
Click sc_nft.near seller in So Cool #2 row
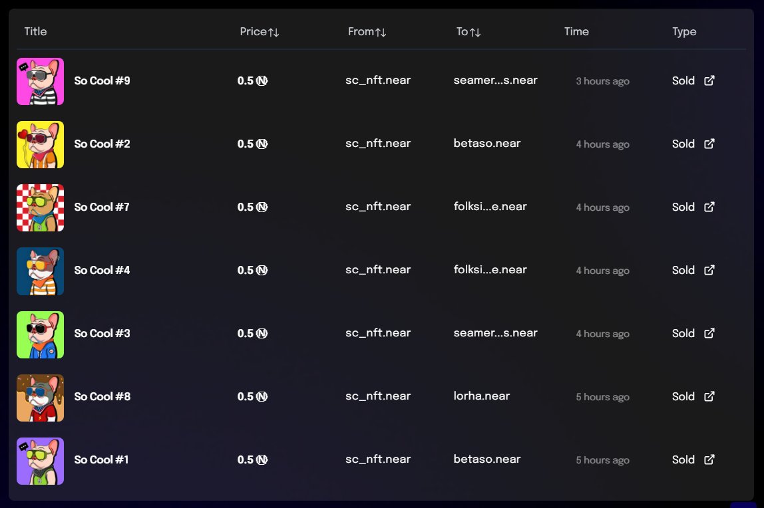tap(377, 144)
